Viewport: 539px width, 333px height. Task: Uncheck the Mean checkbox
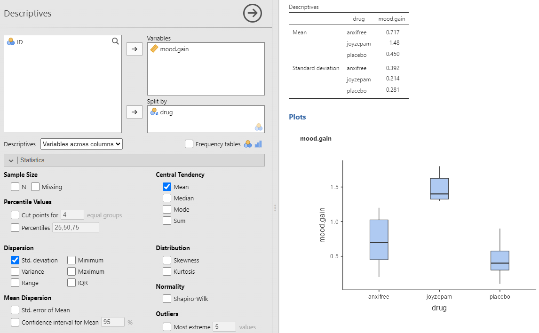point(167,187)
